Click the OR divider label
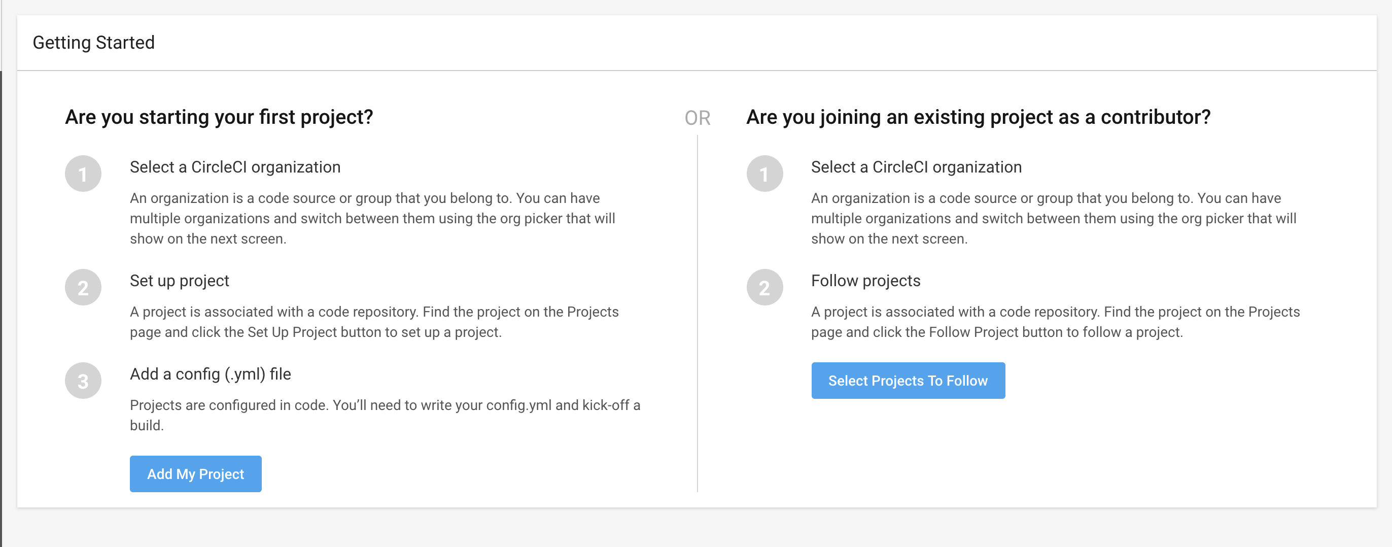This screenshot has width=1392, height=547. [x=698, y=118]
